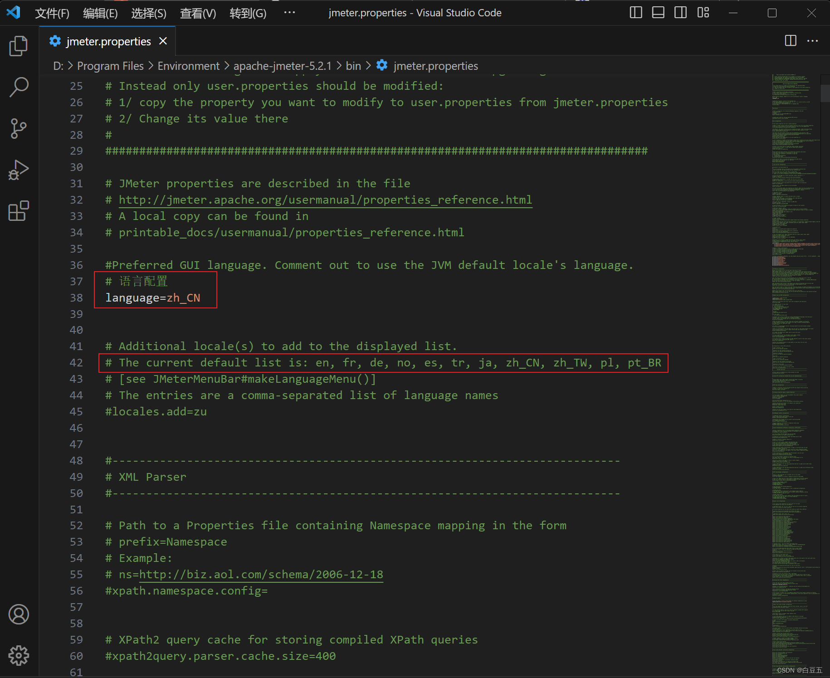Open editor More Actions ellipsis
Screen dimensions: 830x678
click(812, 41)
